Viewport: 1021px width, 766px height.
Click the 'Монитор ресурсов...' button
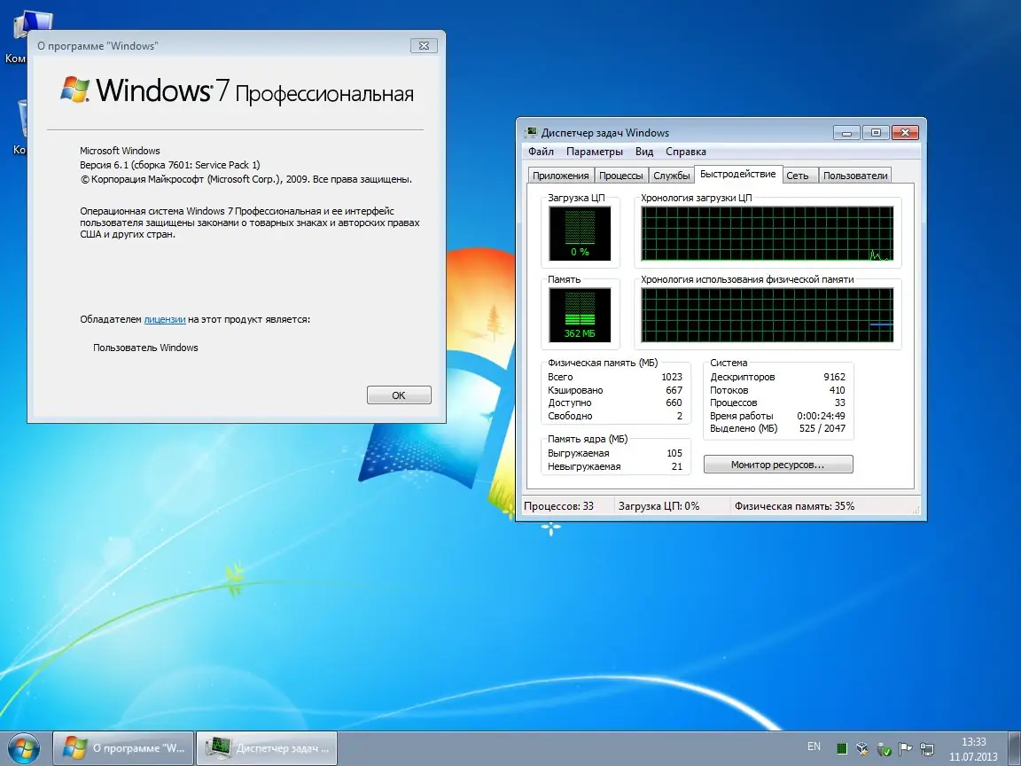tap(778, 465)
